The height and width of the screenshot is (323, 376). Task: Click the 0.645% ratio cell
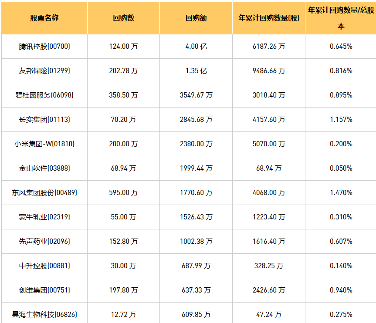(341, 47)
